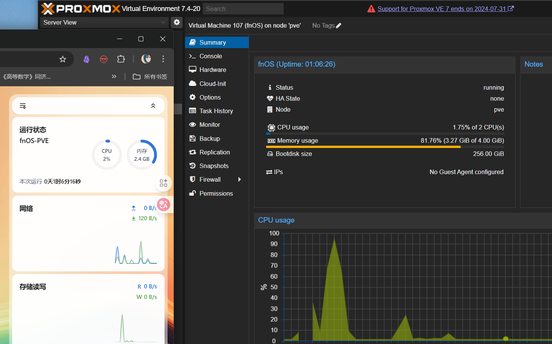Open the browser extensions puzzle icon
This screenshot has height=344, width=552.
coord(121,59)
